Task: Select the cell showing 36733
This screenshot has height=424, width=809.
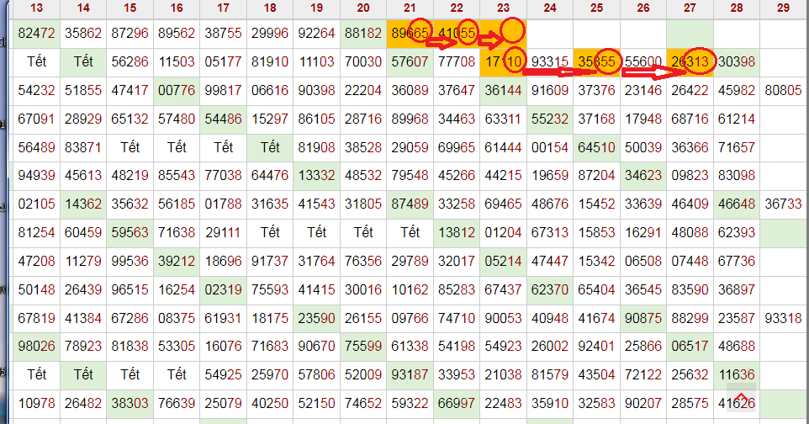Action: click(x=783, y=204)
